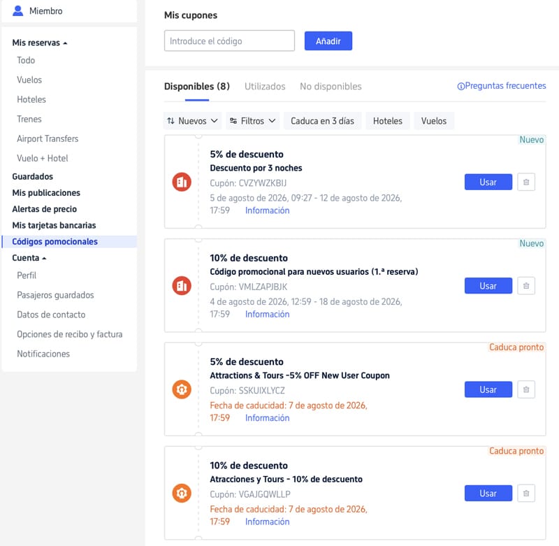Screen dimensions: 559x546
Task: Open Información for coupon CVZYWZKBIJ
Action: point(267,210)
